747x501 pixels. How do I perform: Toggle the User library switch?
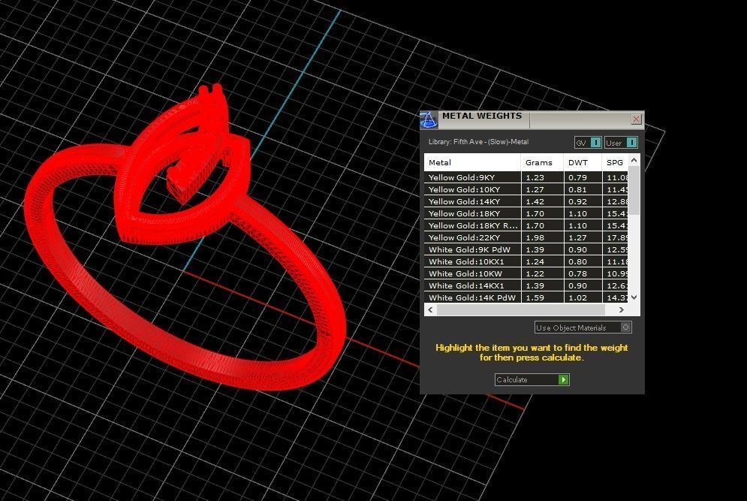click(x=621, y=143)
